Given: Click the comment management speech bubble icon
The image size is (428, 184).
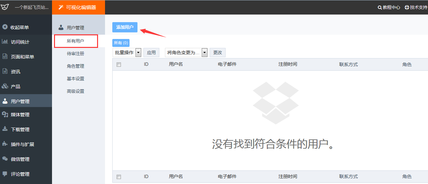Looking at the screenshot, I should (5, 174).
